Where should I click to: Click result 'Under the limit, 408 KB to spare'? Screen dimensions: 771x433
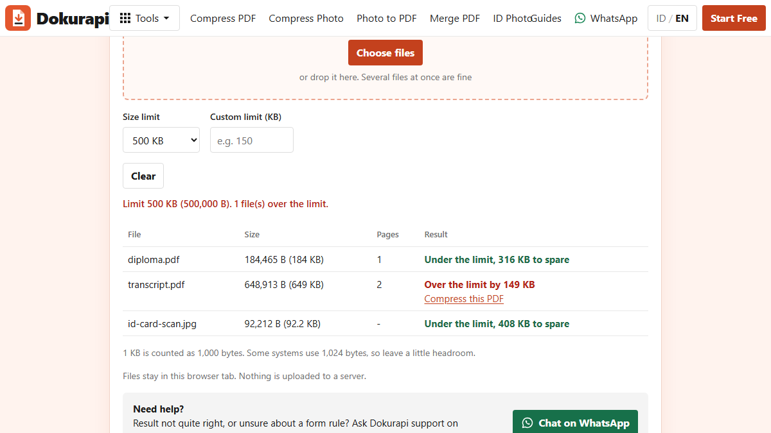coord(497,324)
